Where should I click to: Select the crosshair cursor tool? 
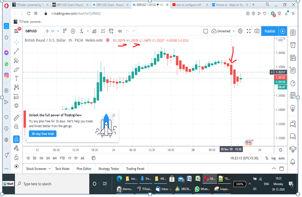(x=16, y=42)
